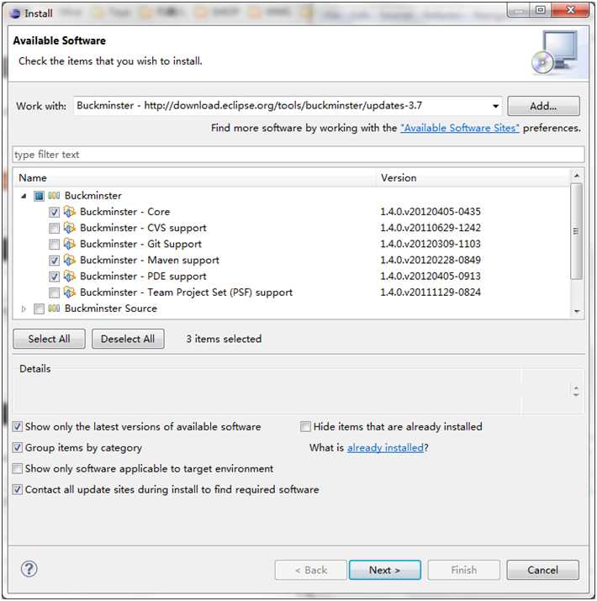Screen dimensions: 597x601
Task: Click the Eclipse icon in the Install title bar
Action: (x=15, y=13)
